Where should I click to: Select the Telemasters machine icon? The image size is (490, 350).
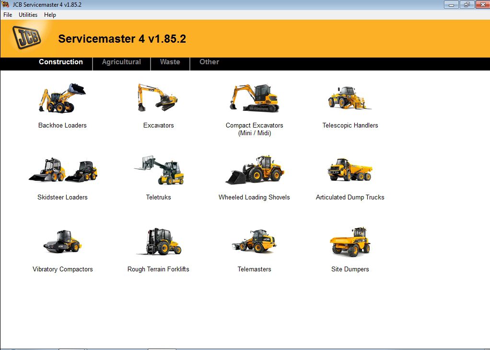click(x=254, y=242)
